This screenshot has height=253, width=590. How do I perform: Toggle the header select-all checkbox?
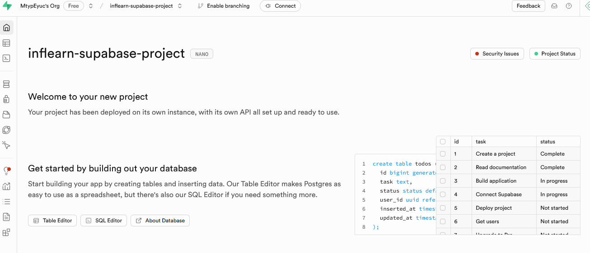click(x=443, y=142)
